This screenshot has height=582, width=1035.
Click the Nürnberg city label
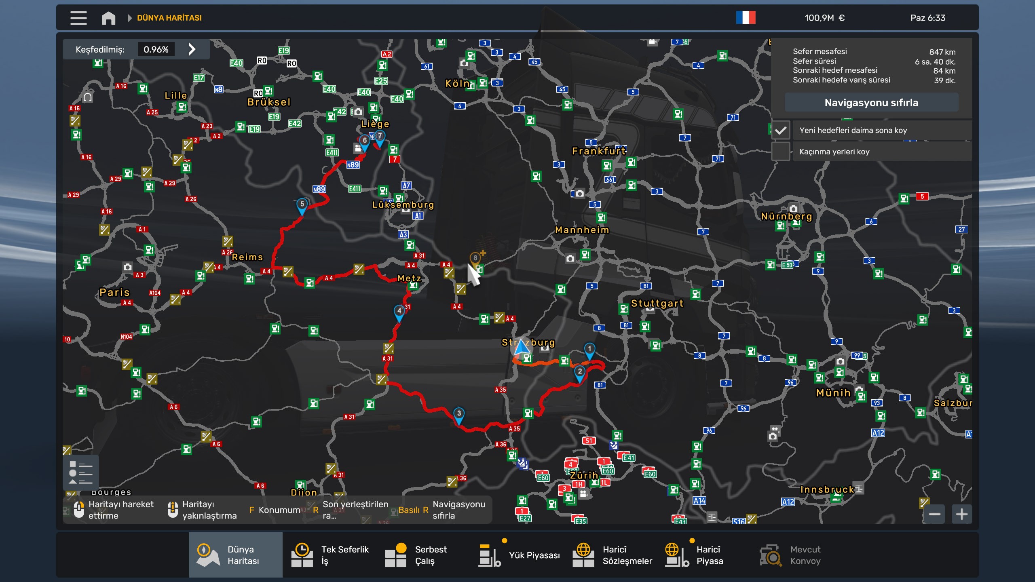tap(786, 216)
